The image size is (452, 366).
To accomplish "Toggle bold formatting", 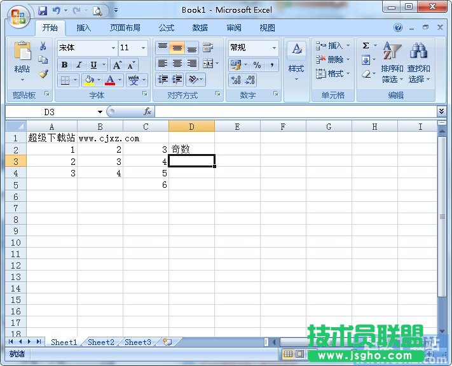I will [64, 65].
